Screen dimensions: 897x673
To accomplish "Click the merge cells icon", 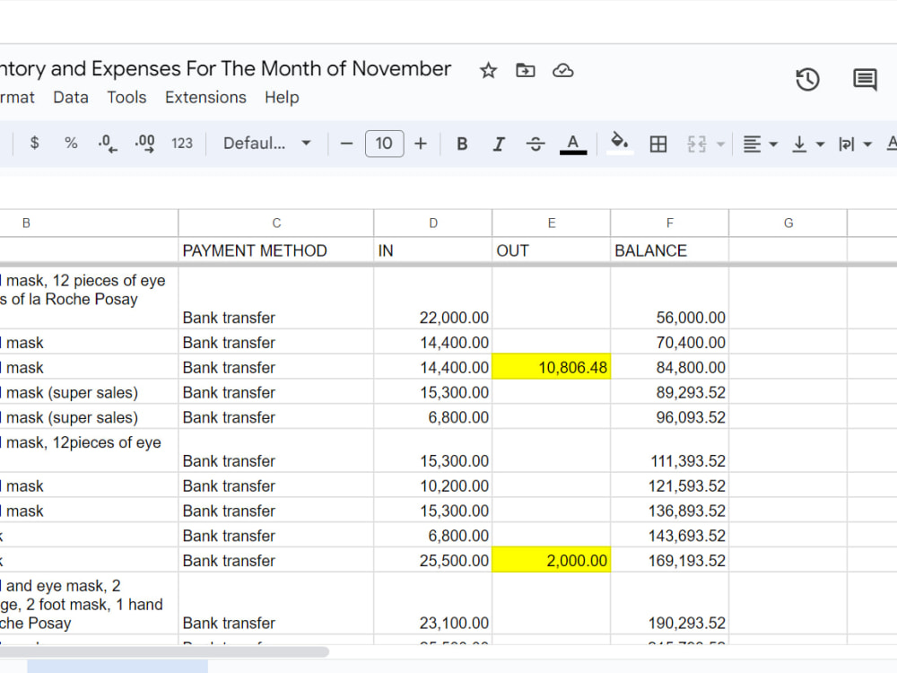I will click(x=696, y=144).
